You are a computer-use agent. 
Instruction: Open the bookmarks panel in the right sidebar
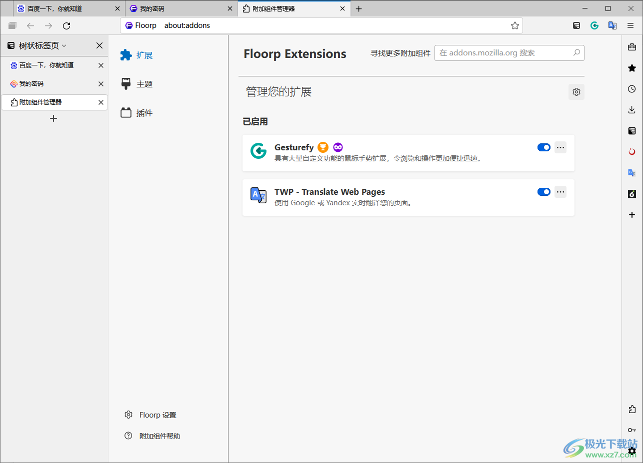(x=631, y=68)
